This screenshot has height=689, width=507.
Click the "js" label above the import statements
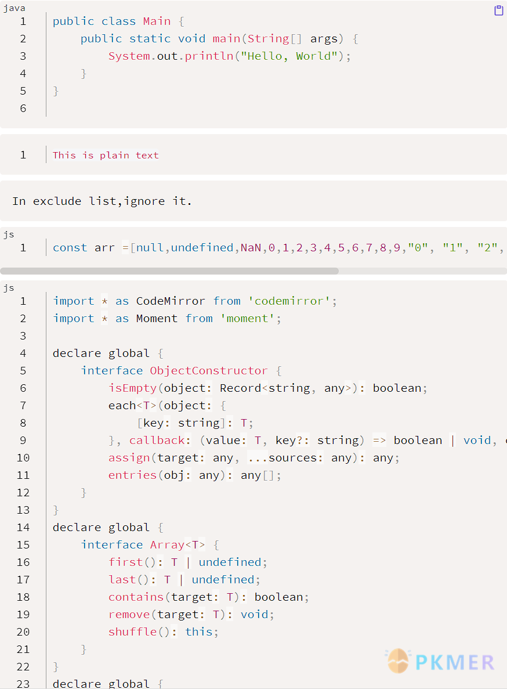(x=8, y=288)
